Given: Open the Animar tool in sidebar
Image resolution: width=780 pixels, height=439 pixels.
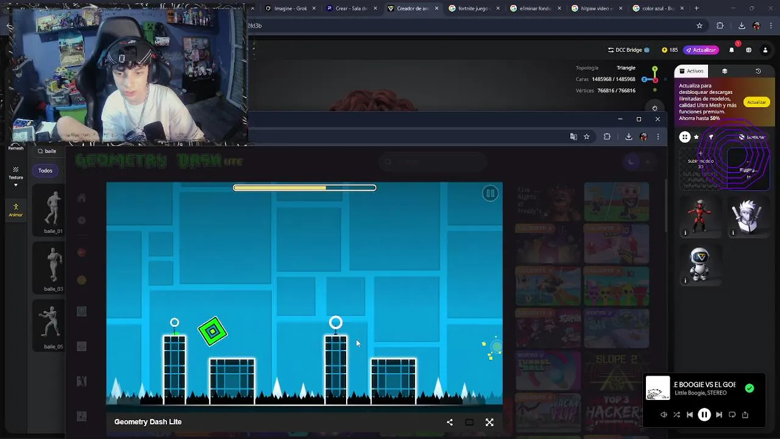Looking at the screenshot, I should click(16, 210).
